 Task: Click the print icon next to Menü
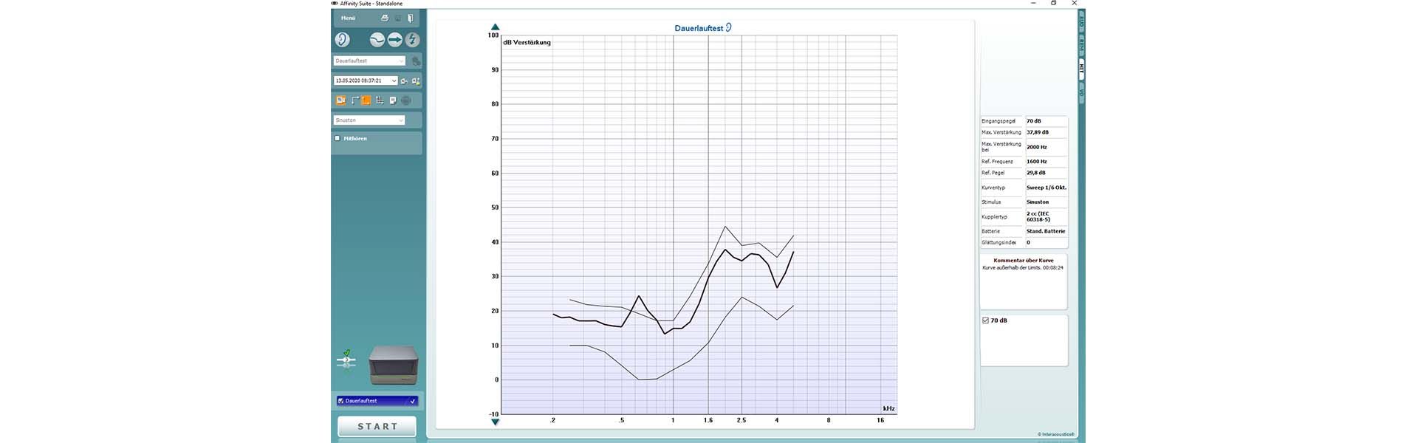point(384,18)
